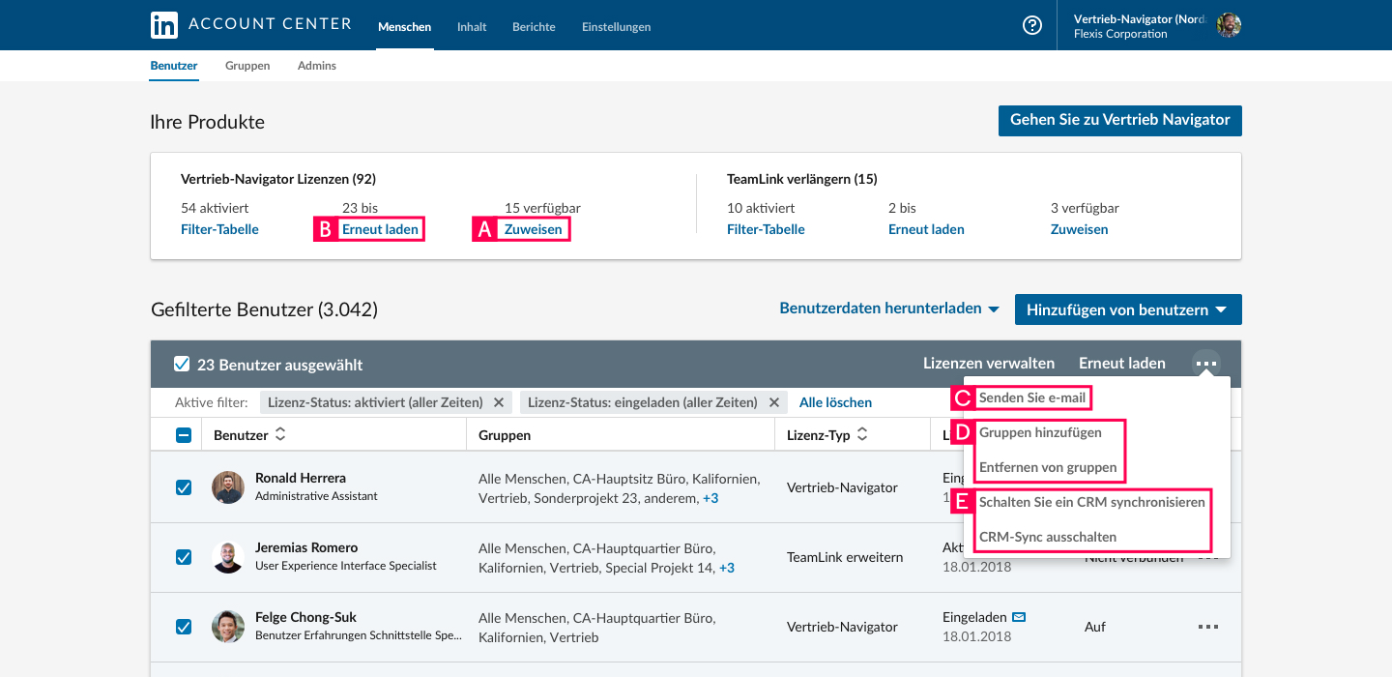Switch to the Admins sub-tab
The height and width of the screenshot is (677, 1392).
click(x=317, y=66)
